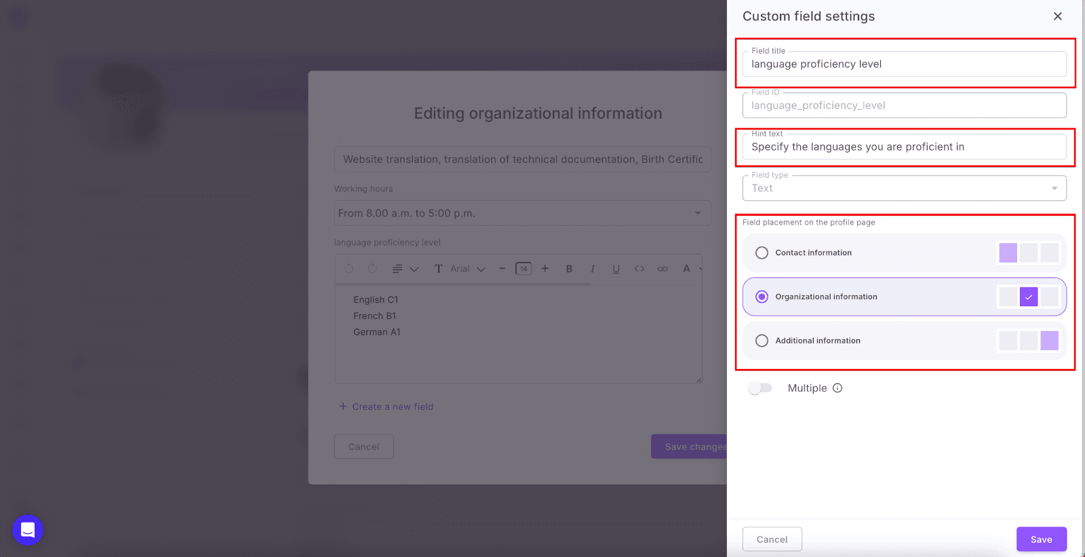Close the Custom field settings panel
Viewport: 1085px width, 557px height.
click(x=1057, y=16)
